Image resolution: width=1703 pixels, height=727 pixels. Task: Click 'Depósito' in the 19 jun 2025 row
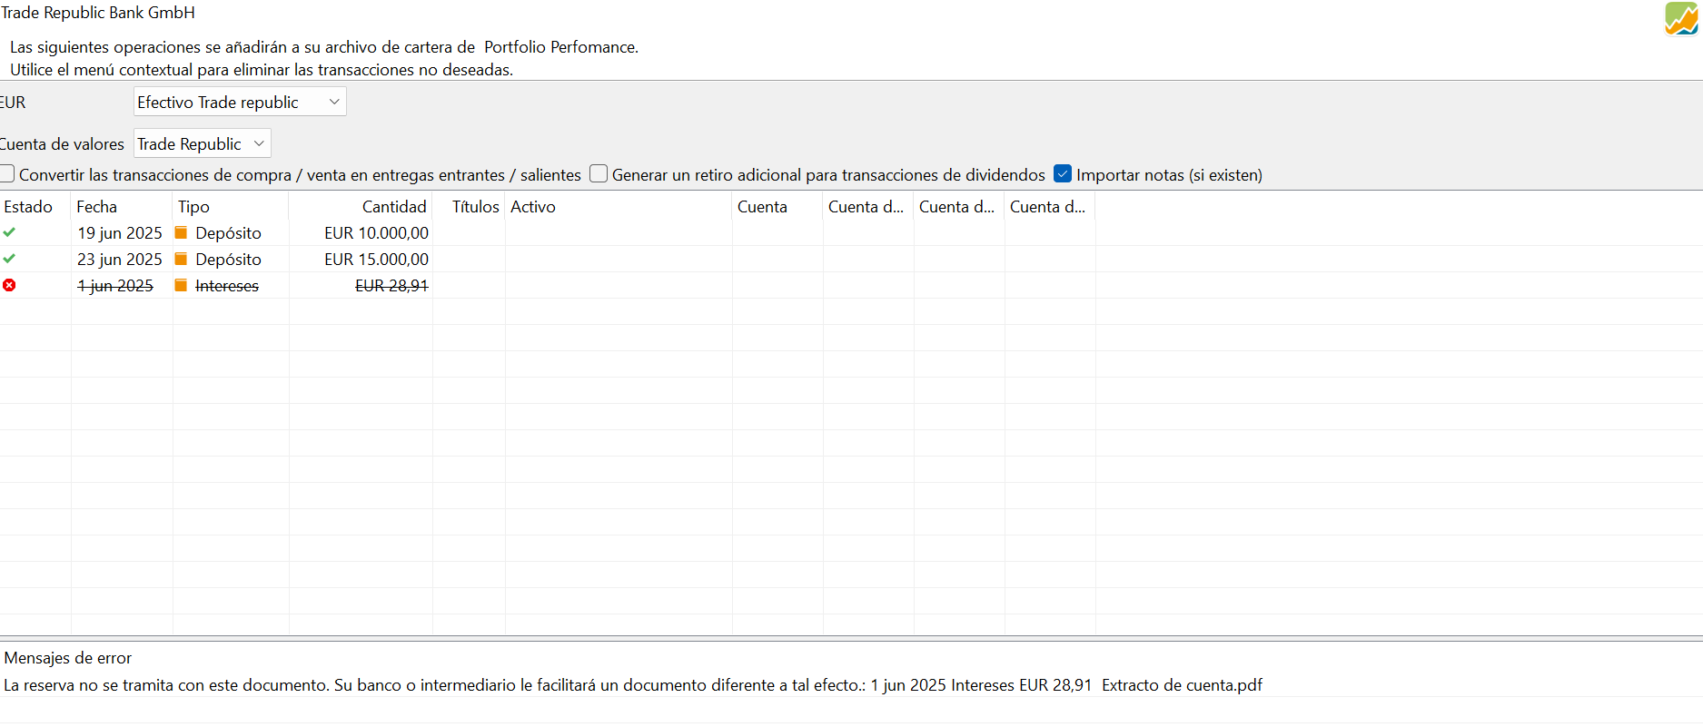(228, 233)
